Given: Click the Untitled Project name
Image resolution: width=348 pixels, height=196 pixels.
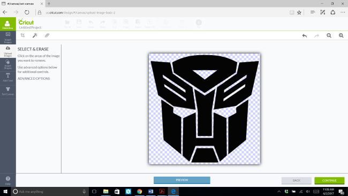Looking at the screenshot, I should (x=30, y=27).
